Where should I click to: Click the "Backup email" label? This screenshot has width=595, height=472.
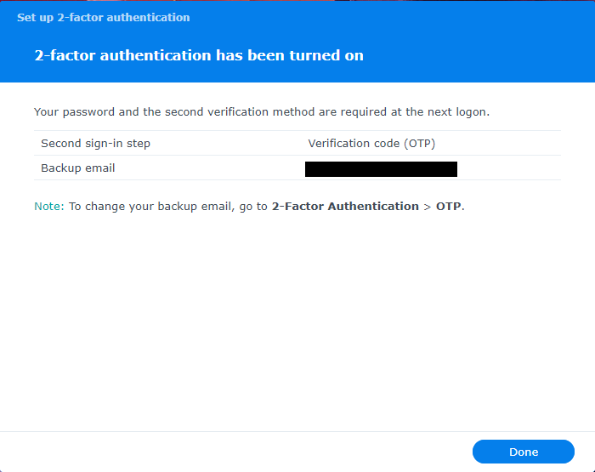[x=78, y=168]
